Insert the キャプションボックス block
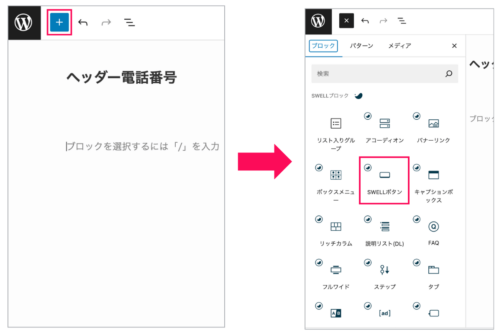 [x=433, y=184]
